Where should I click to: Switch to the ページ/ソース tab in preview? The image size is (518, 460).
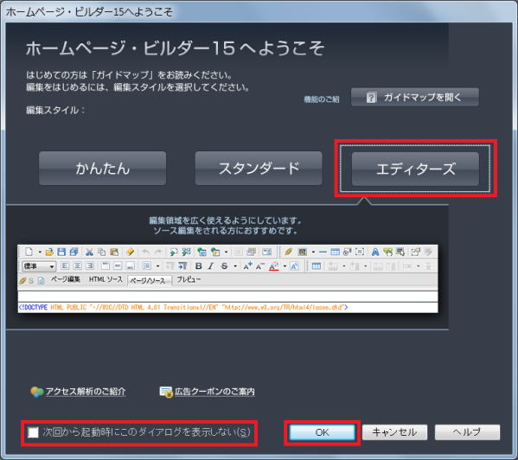click(x=150, y=281)
